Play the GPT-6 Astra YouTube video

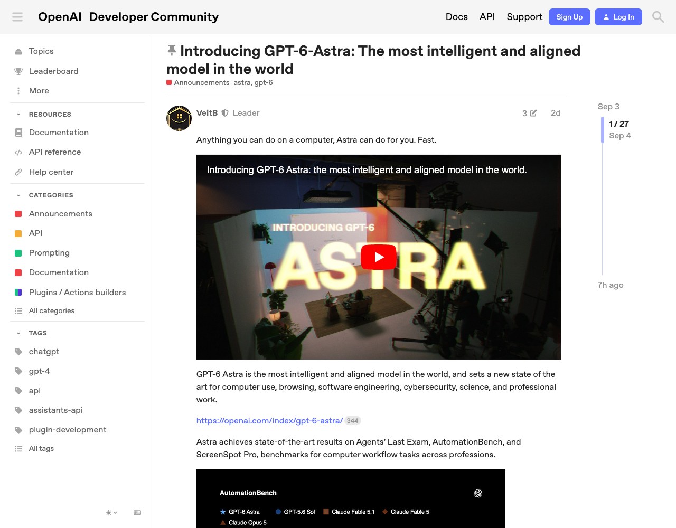[x=379, y=257]
